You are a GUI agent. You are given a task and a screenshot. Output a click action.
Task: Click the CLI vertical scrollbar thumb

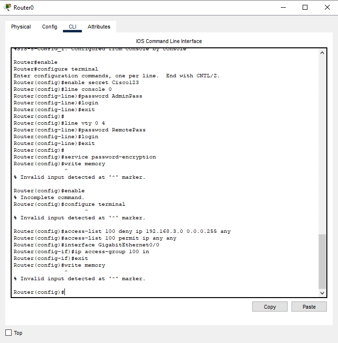pyautogui.click(x=322, y=261)
